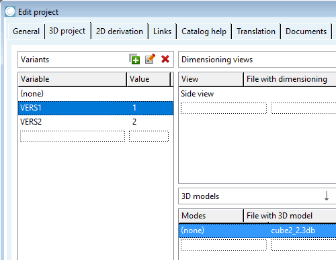Viewport: 336px width, 260px height.
Task: Select the VERS2 variant row
Action: click(x=95, y=122)
